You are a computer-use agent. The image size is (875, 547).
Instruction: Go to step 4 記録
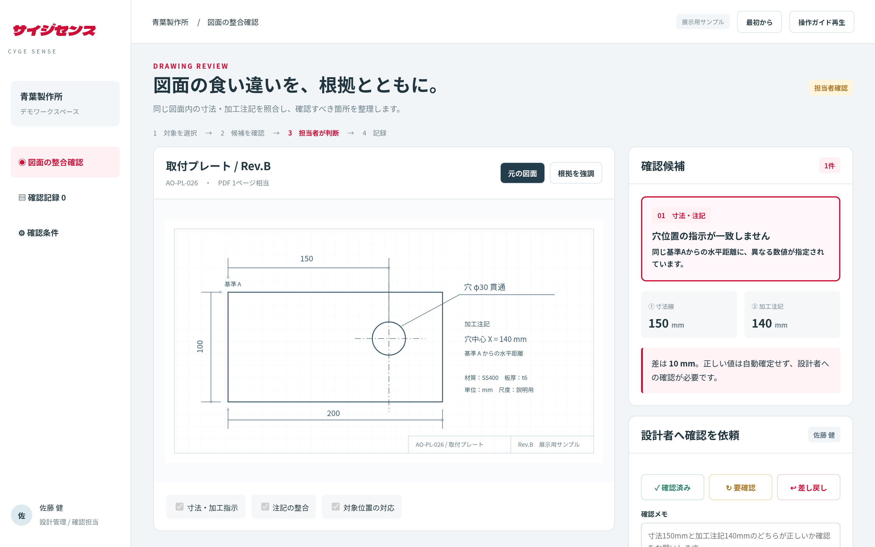[374, 133]
